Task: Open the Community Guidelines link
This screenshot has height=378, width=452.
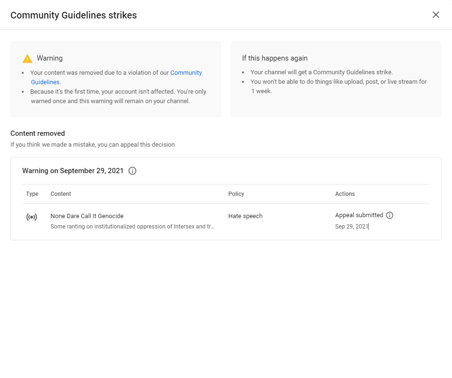Action: click(x=186, y=73)
